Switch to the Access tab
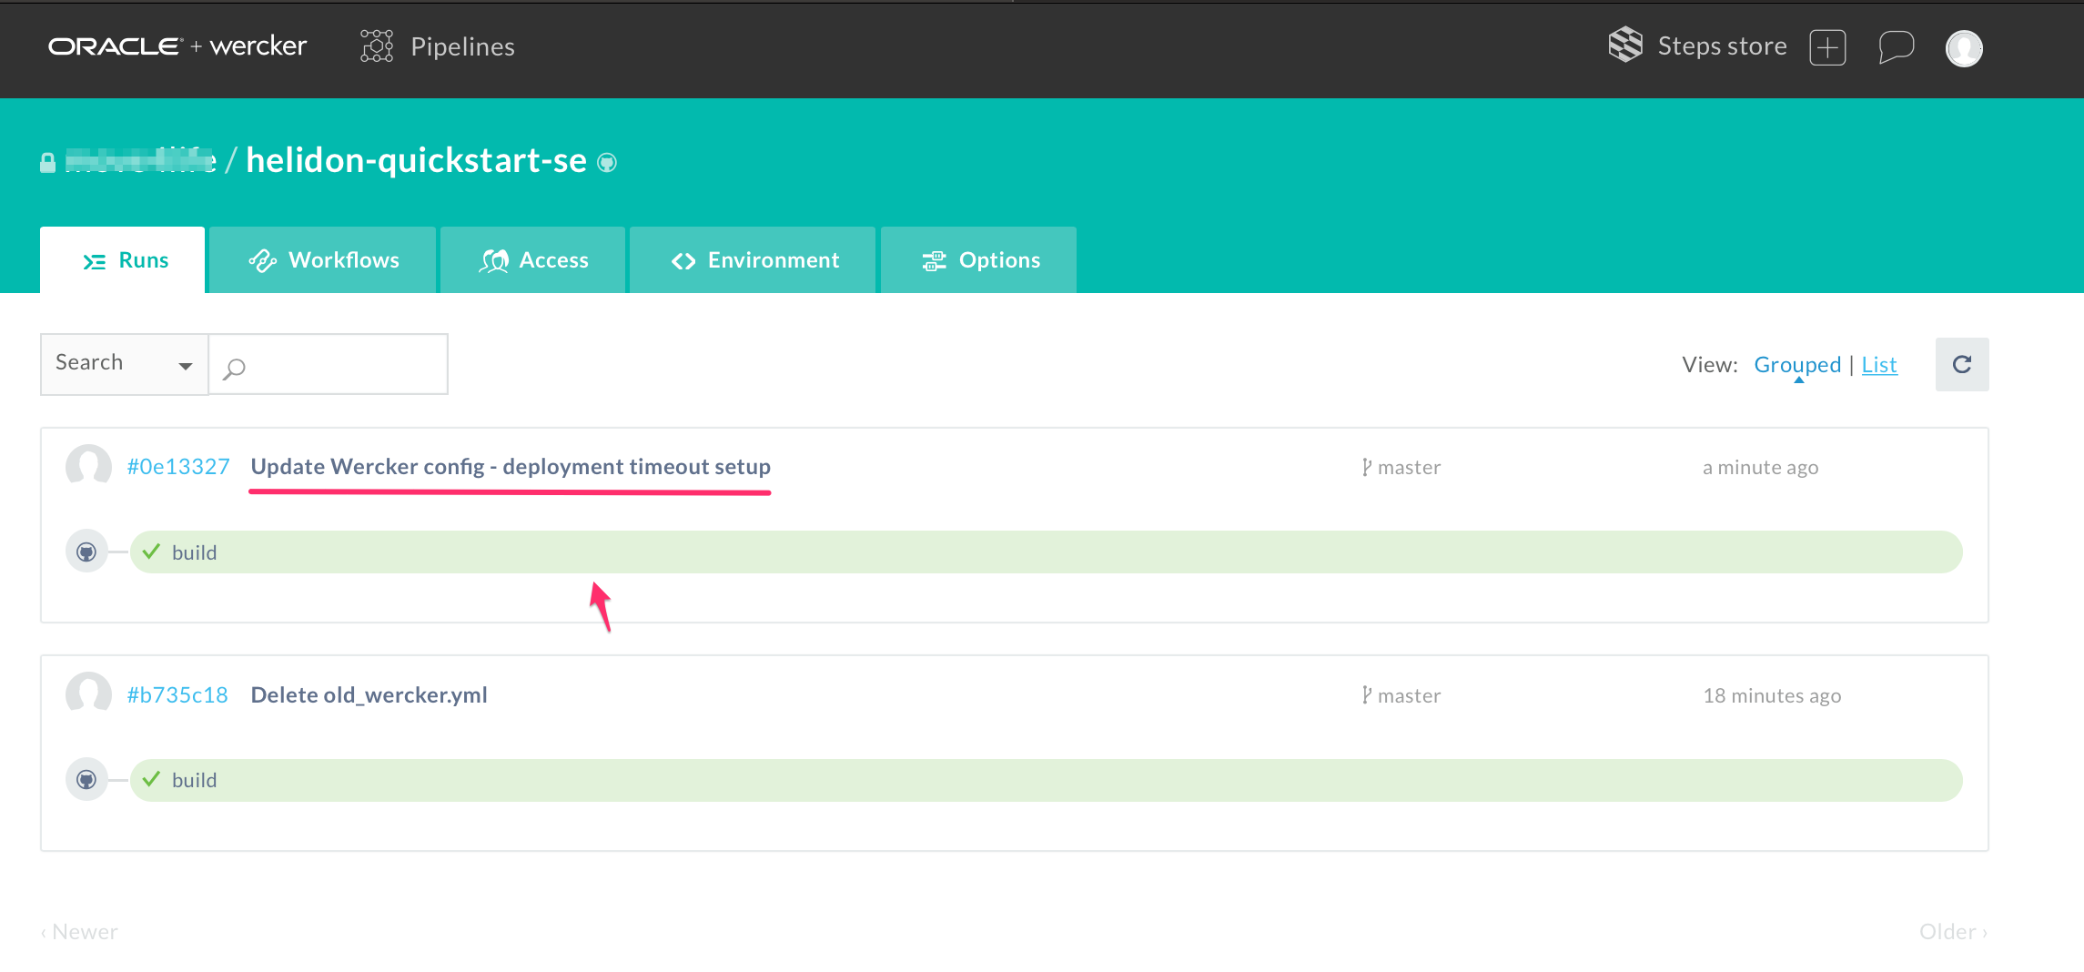Image resolution: width=2084 pixels, height=972 pixels. (533, 260)
